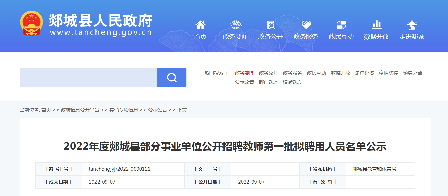Open 政务服务 navigation label

tap(306, 36)
